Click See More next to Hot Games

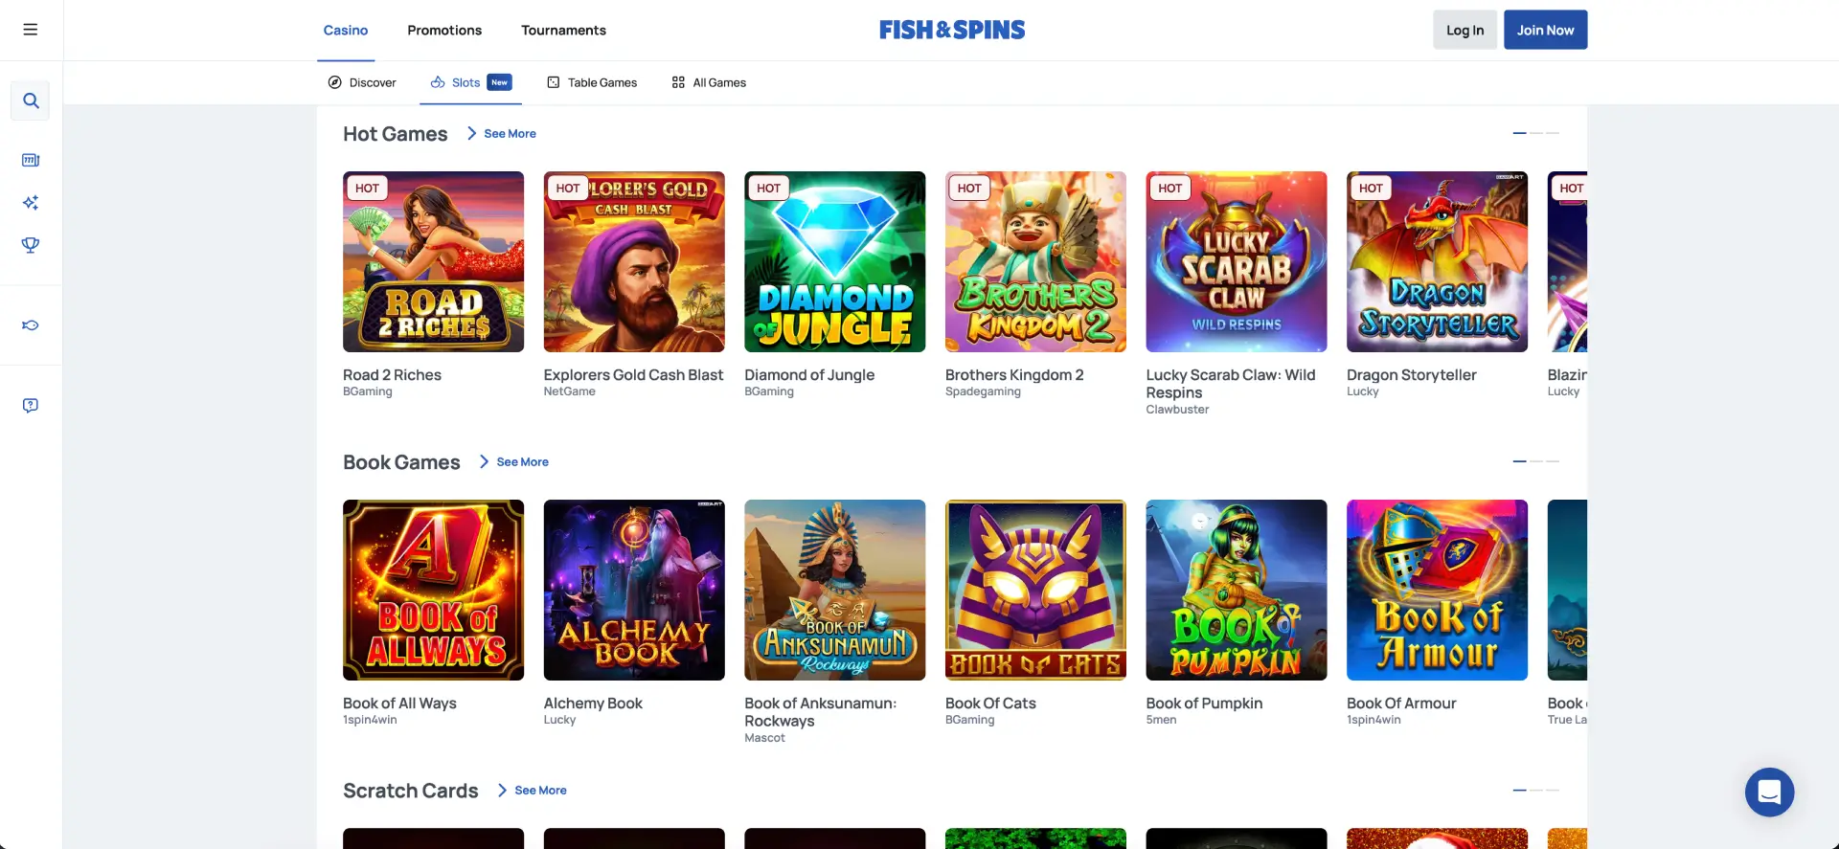(x=510, y=134)
